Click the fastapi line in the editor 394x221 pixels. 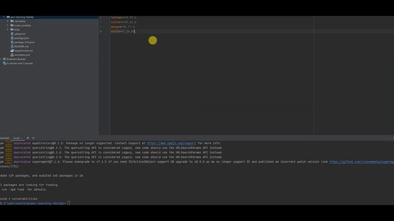coord(124,18)
